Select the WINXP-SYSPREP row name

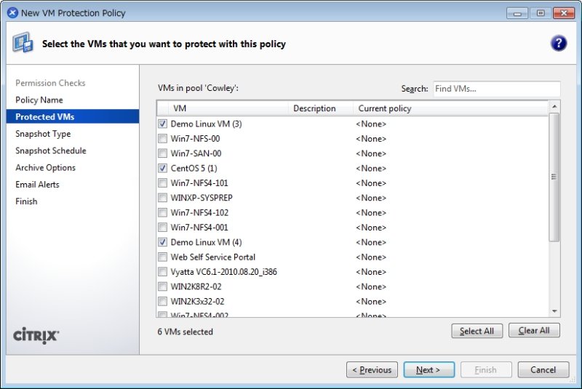coord(202,198)
